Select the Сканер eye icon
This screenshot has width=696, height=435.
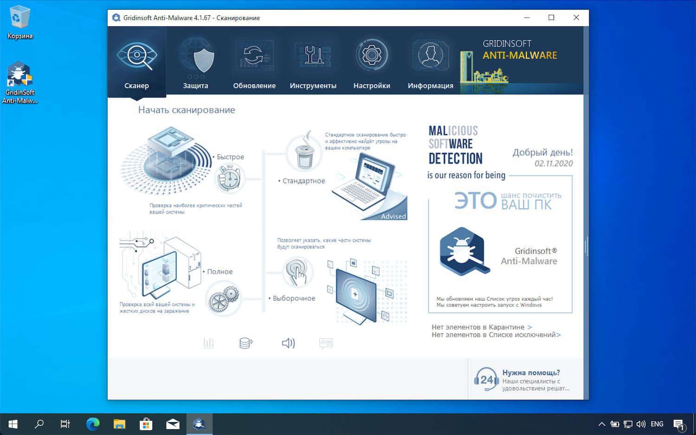click(136, 56)
